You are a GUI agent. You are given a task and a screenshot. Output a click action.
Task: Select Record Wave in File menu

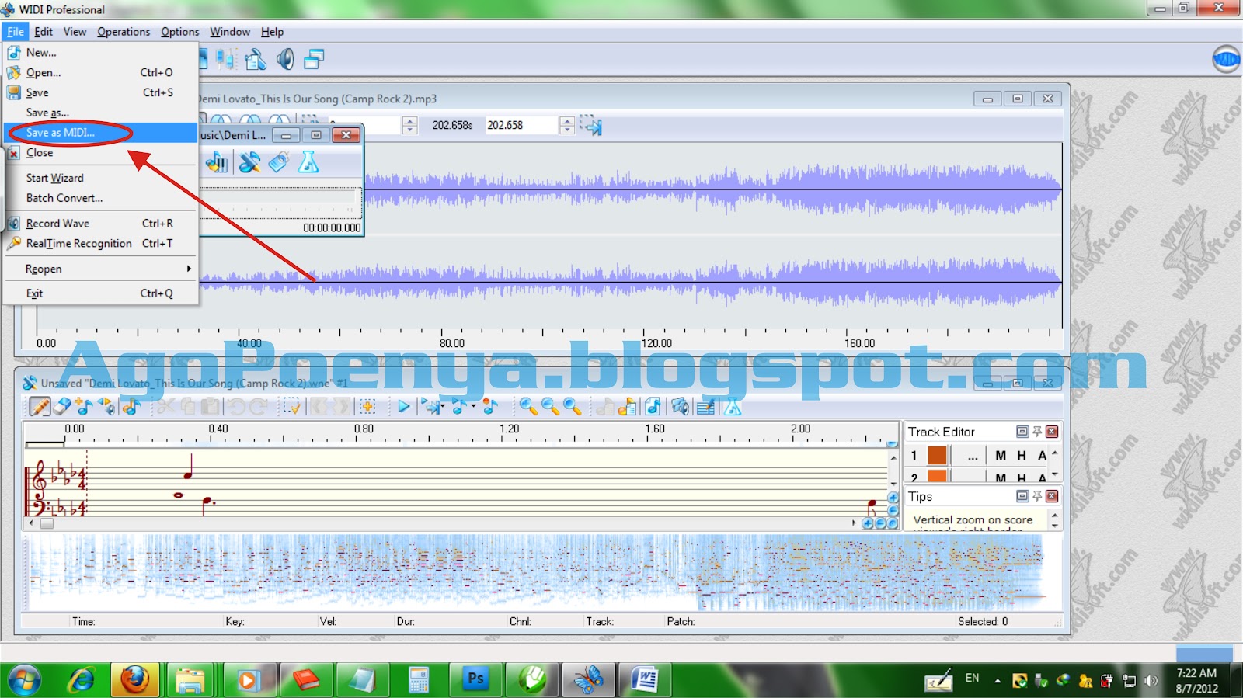(100, 223)
